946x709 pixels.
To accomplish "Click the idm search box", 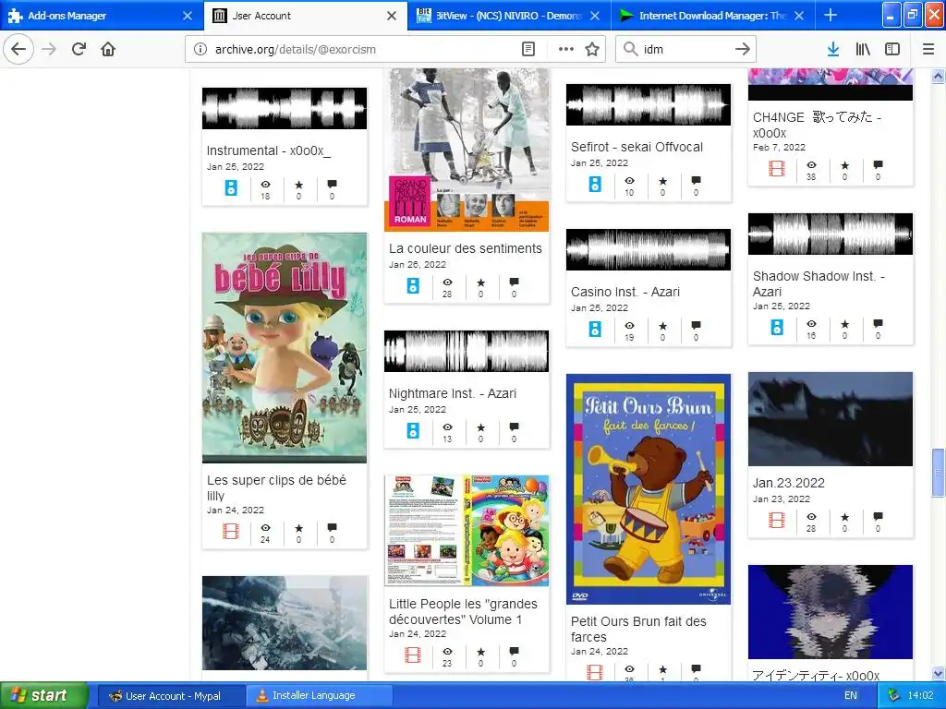I will 687,50.
